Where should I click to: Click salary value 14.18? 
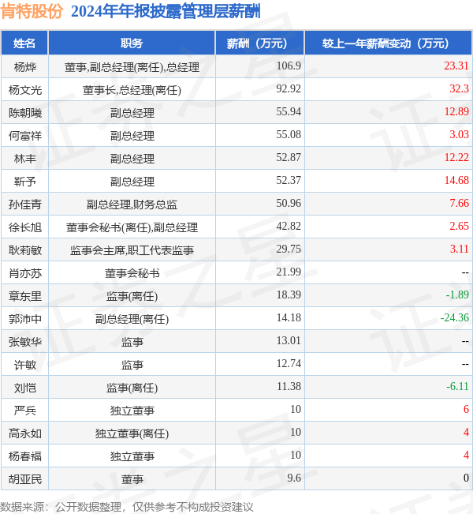(289, 318)
